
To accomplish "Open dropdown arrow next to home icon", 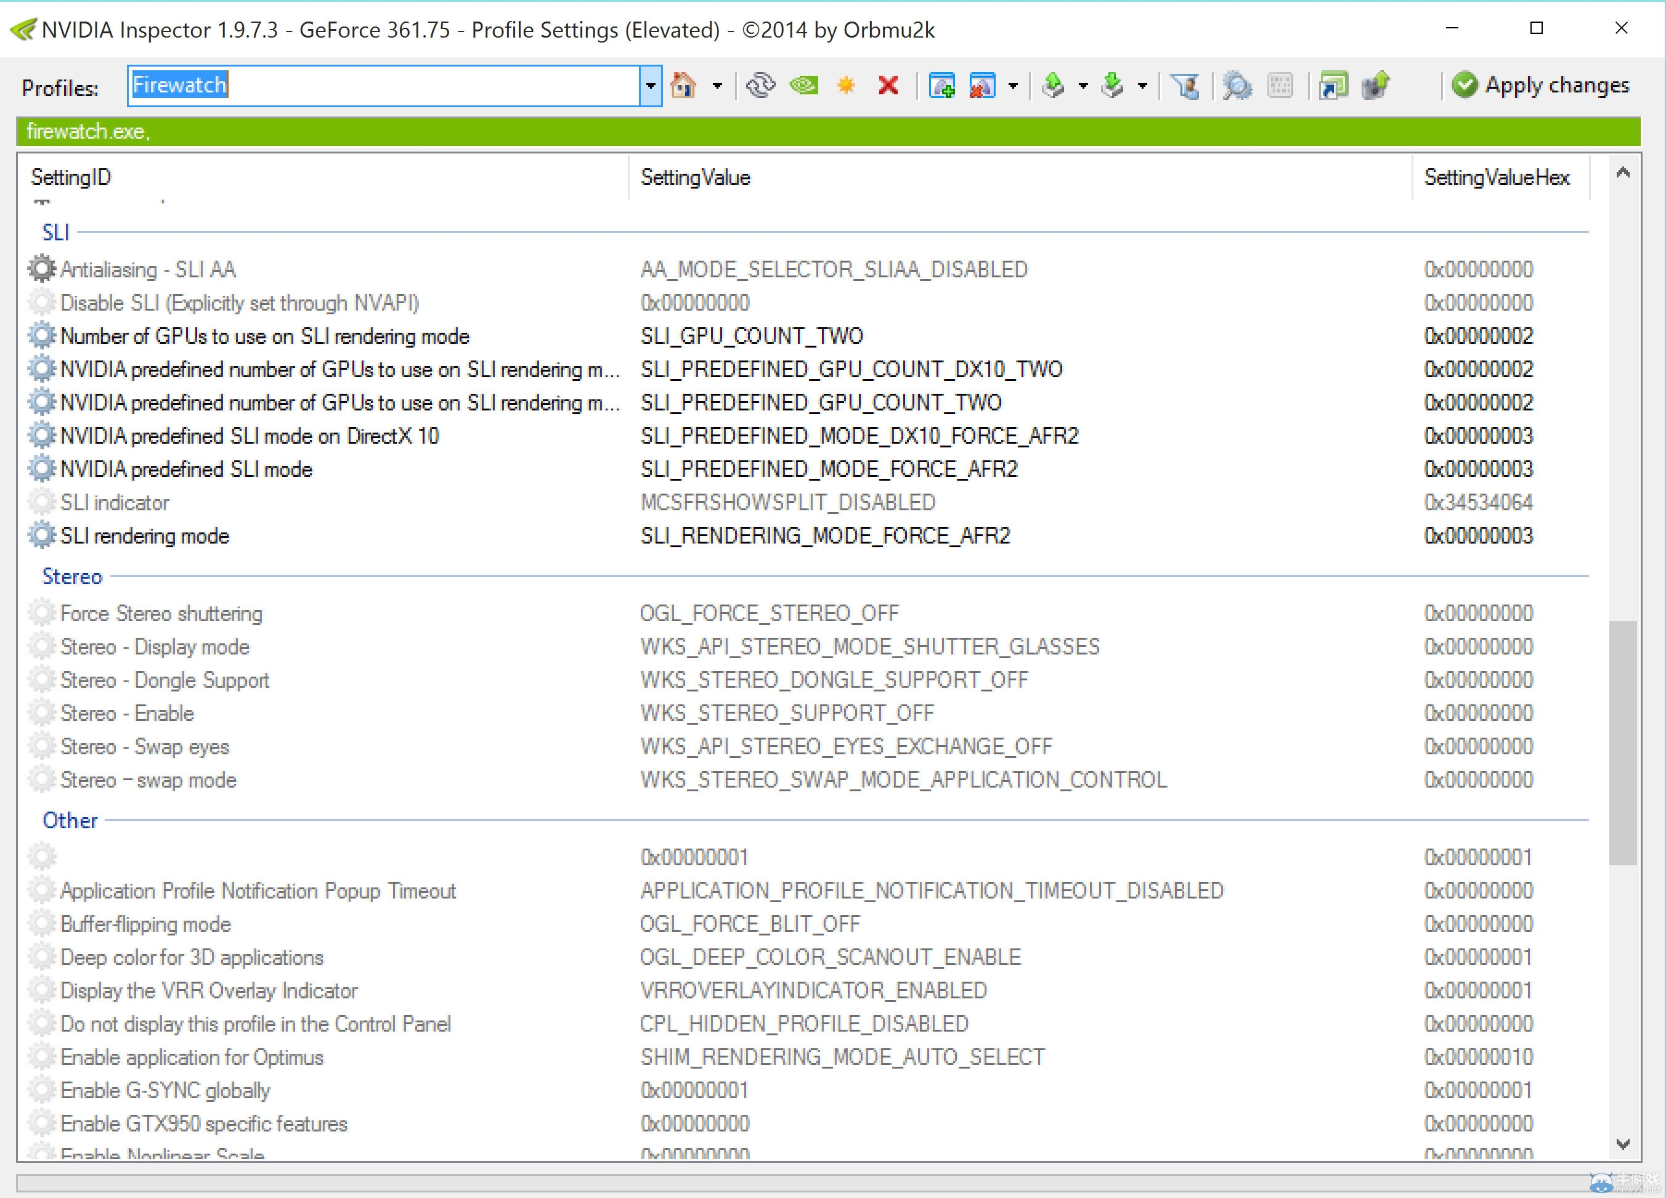I will [717, 86].
